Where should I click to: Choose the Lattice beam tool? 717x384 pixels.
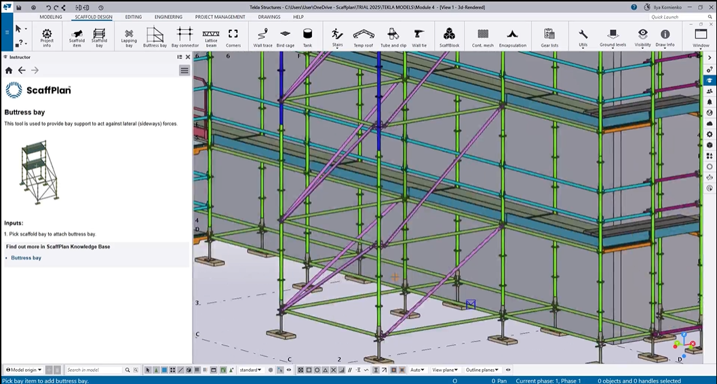[x=211, y=37]
